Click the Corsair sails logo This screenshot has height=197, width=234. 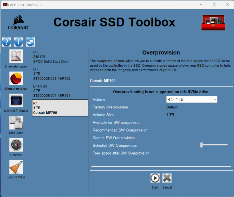coord(18,22)
